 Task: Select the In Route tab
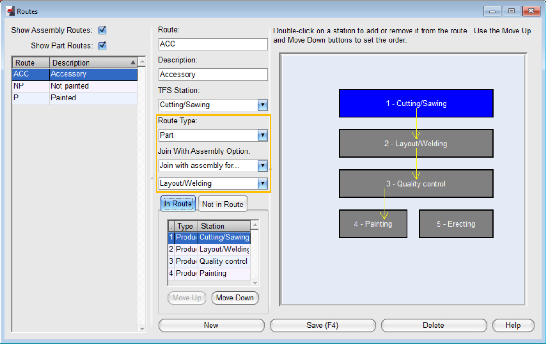178,204
